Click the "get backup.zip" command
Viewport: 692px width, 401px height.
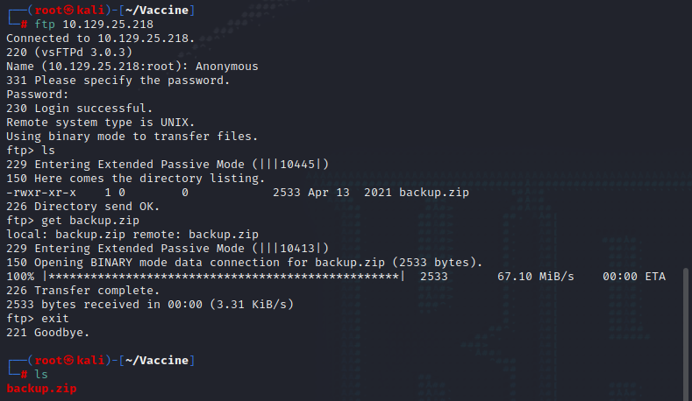point(83,221)
